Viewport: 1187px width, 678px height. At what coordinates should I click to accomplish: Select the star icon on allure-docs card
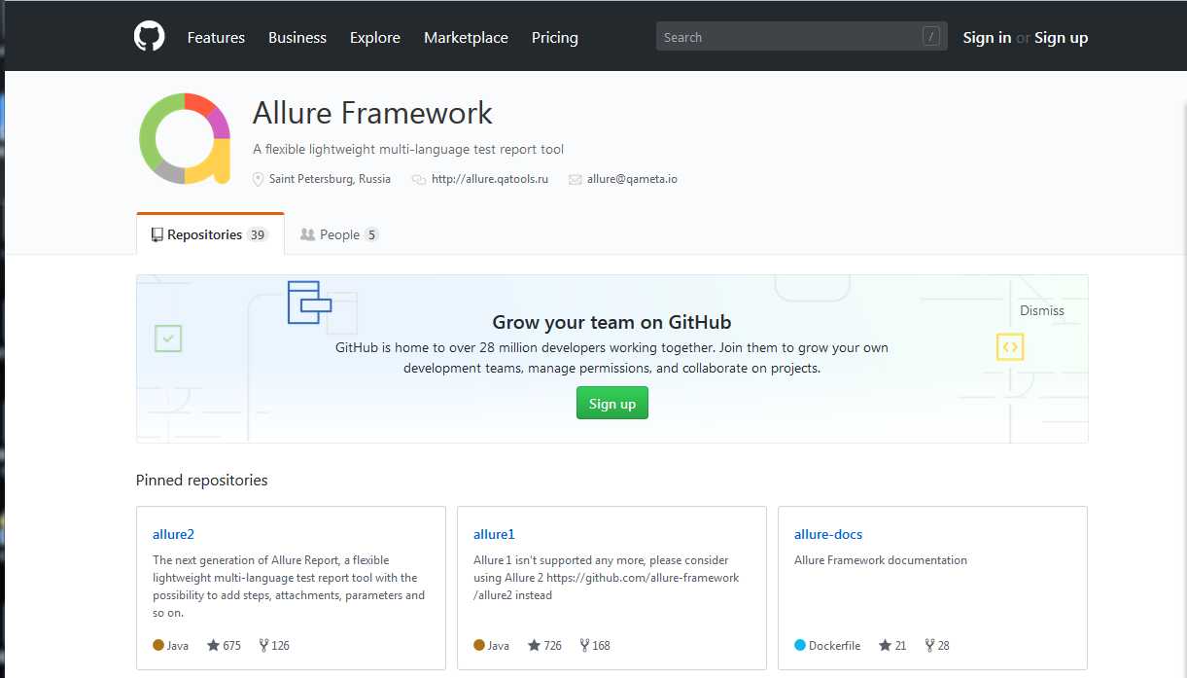885,645
